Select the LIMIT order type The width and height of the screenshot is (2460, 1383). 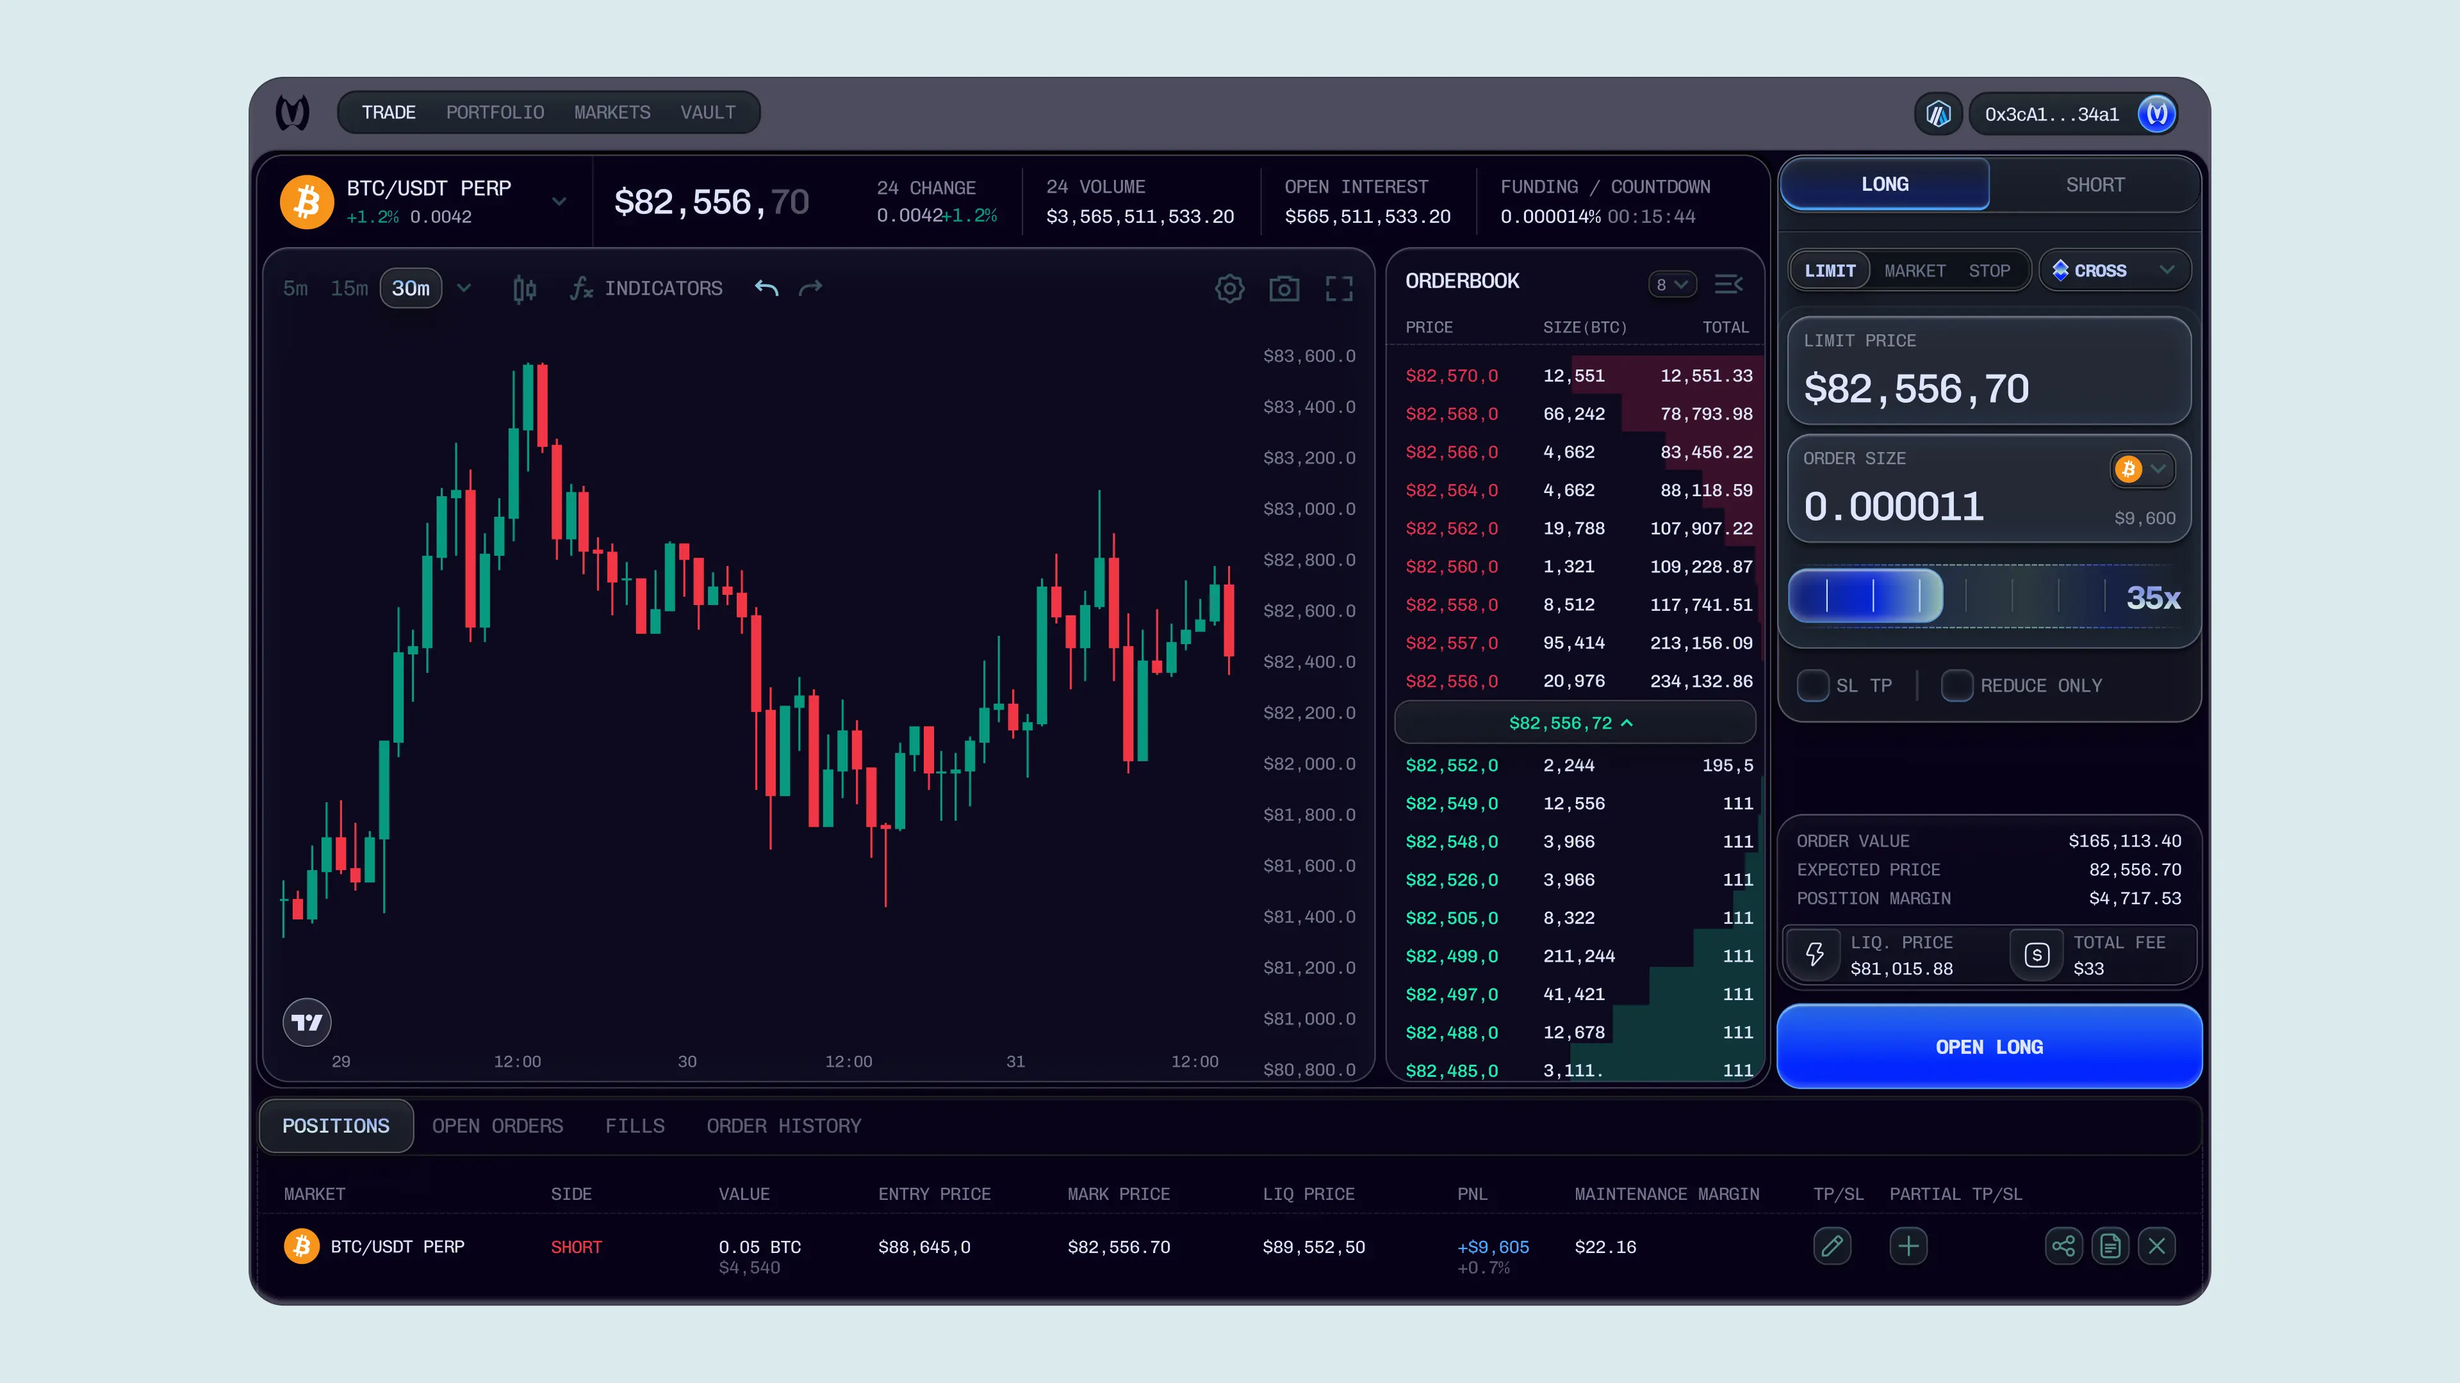pyautogui.click(x=1830, y=270)
